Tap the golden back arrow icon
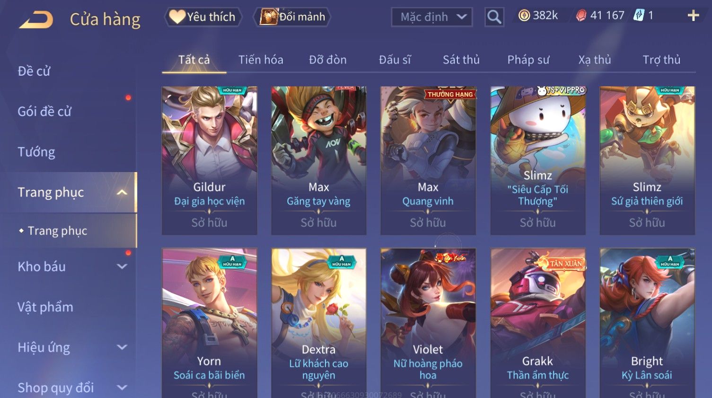Image resolution: width=712 pixels, height=398 pixels. (36, 20)
